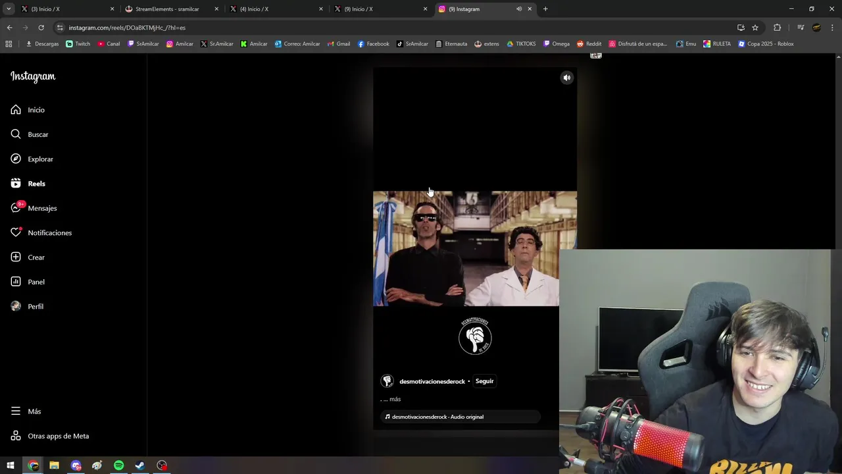Switch to (4) Inicio / X tab
842x474 pixels.
point(276,9)
